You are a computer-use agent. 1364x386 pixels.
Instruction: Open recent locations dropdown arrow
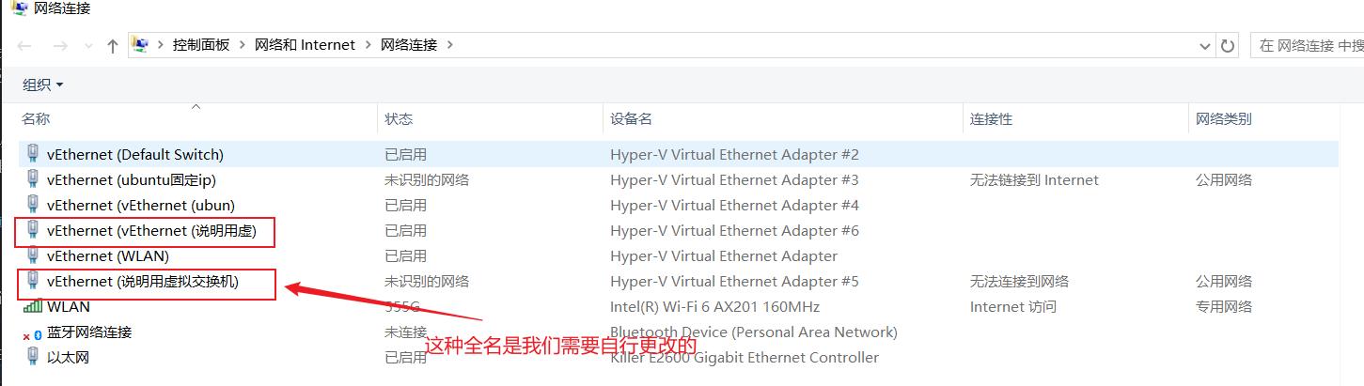tap(88, 45)
